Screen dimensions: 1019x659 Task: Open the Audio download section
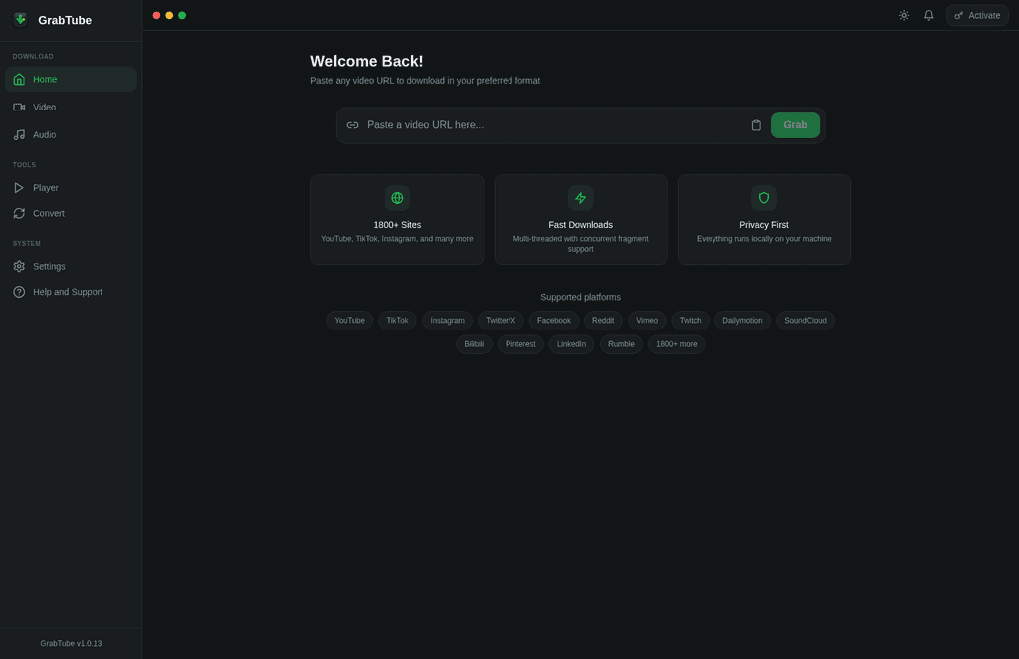[x=44, y=134]
